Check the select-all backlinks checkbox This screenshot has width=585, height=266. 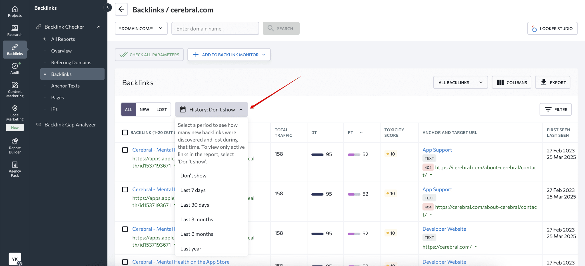pos(125,132)
